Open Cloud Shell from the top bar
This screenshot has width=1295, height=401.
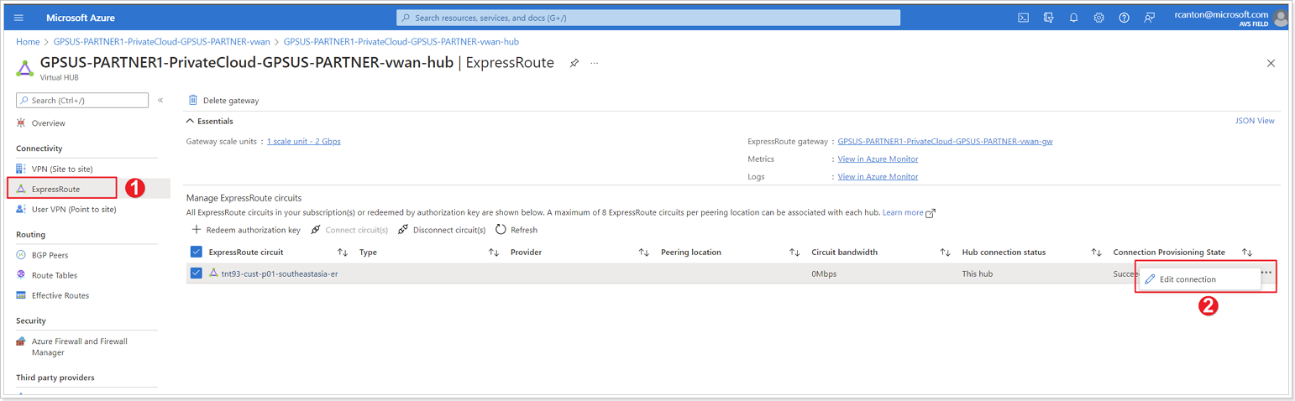click(x=1023, y=18)
